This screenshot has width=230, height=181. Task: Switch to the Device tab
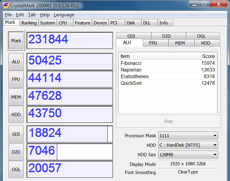(x=100, y=23)
